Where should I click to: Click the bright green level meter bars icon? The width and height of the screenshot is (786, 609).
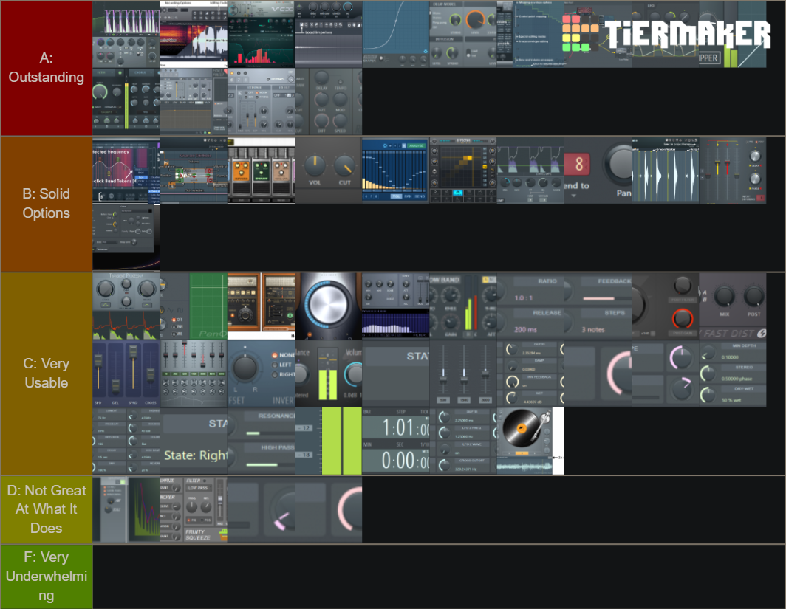click(340, 439)
